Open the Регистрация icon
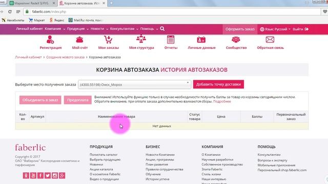328x184 pixels. (50, 39)
